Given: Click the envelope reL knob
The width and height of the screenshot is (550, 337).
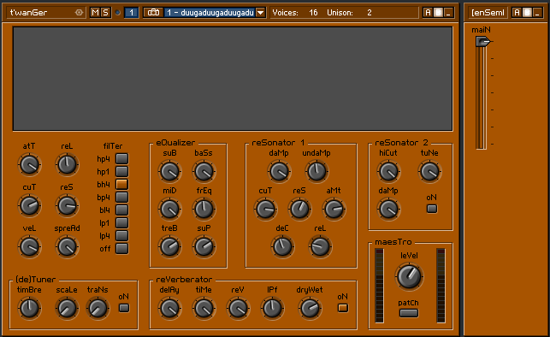Looking at the screenshot, I should point(67,165).
